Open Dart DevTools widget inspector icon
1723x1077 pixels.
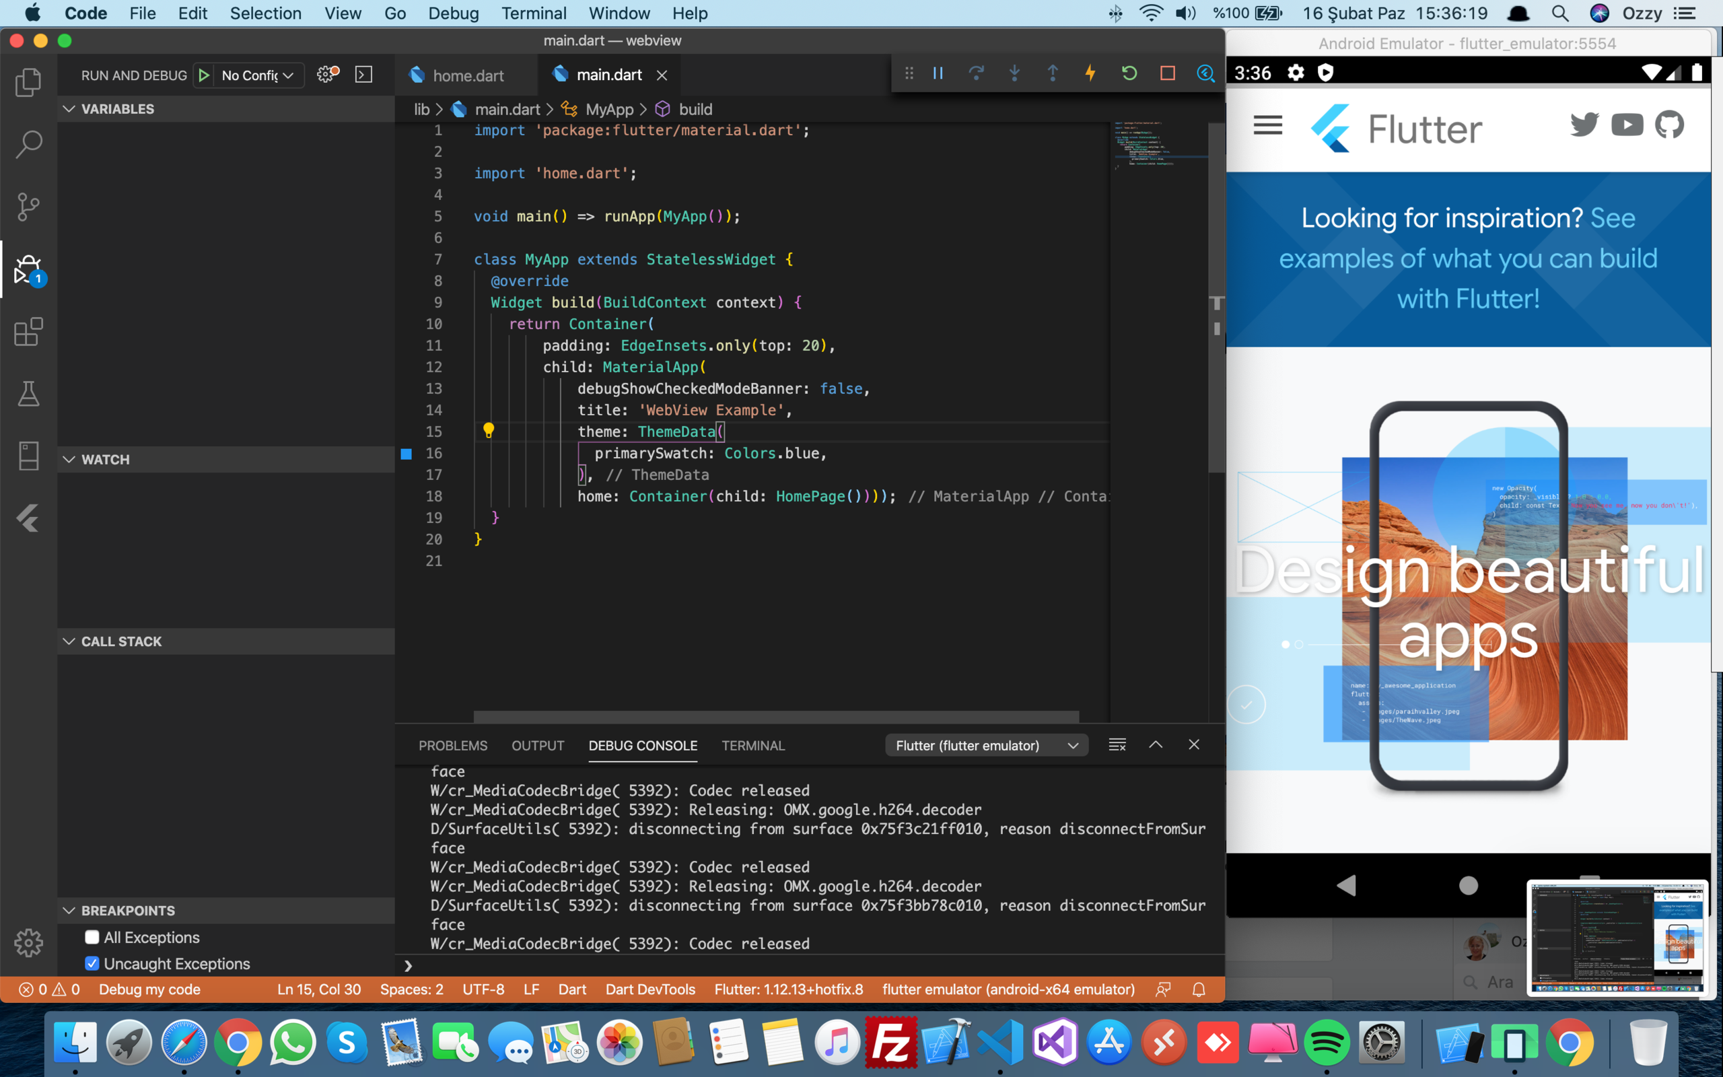point(1205,73)
